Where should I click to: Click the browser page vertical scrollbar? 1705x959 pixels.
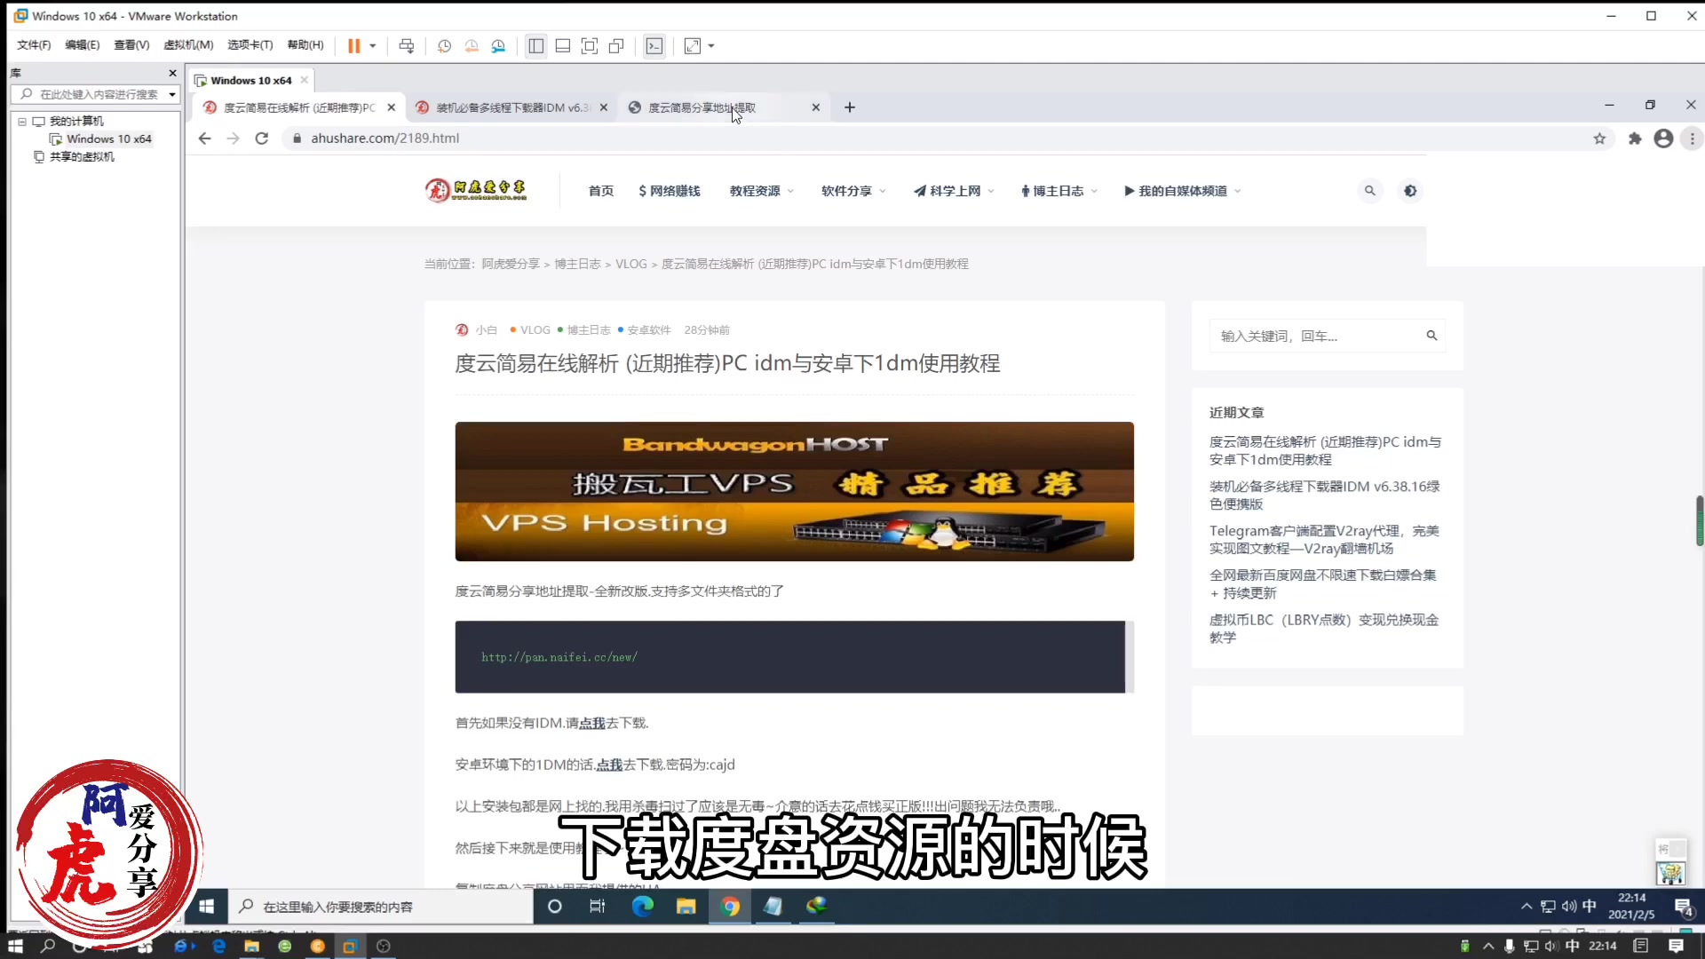click(x=1699, y=520)
